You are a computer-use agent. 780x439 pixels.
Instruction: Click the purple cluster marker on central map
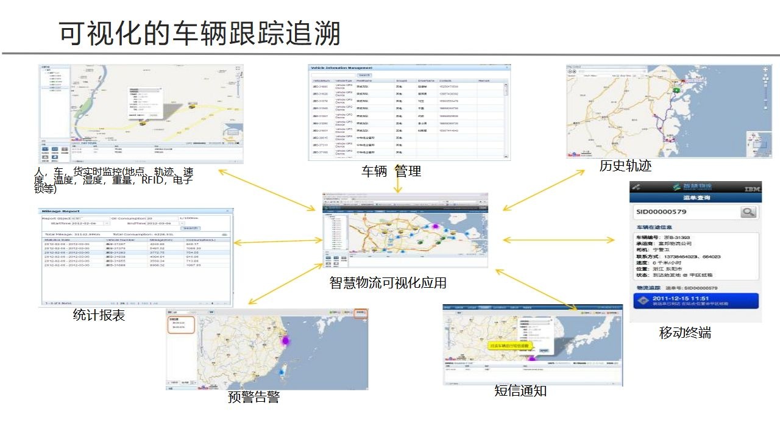pos(435,226)
